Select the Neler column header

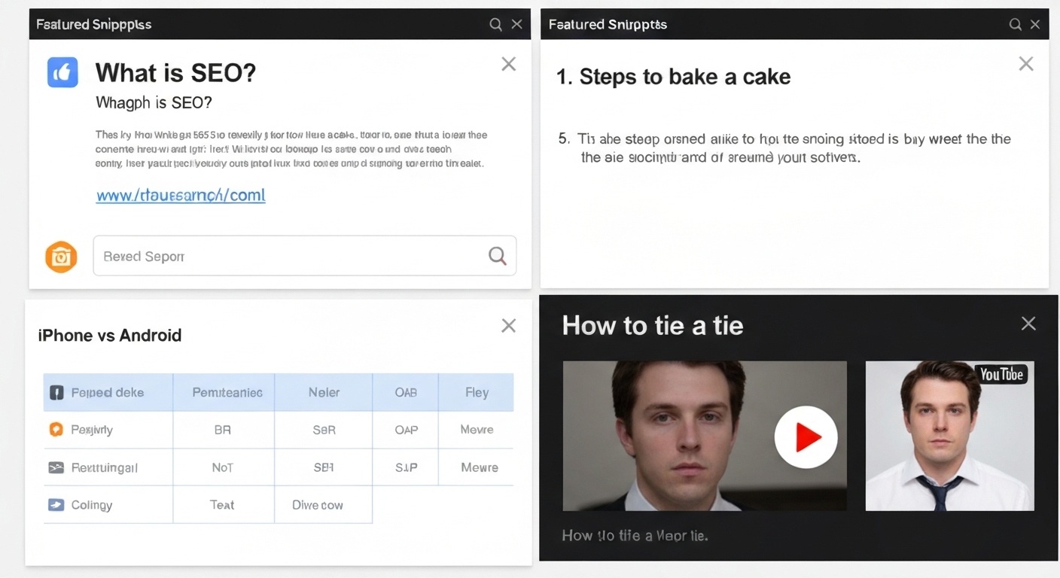pos(324,392)
